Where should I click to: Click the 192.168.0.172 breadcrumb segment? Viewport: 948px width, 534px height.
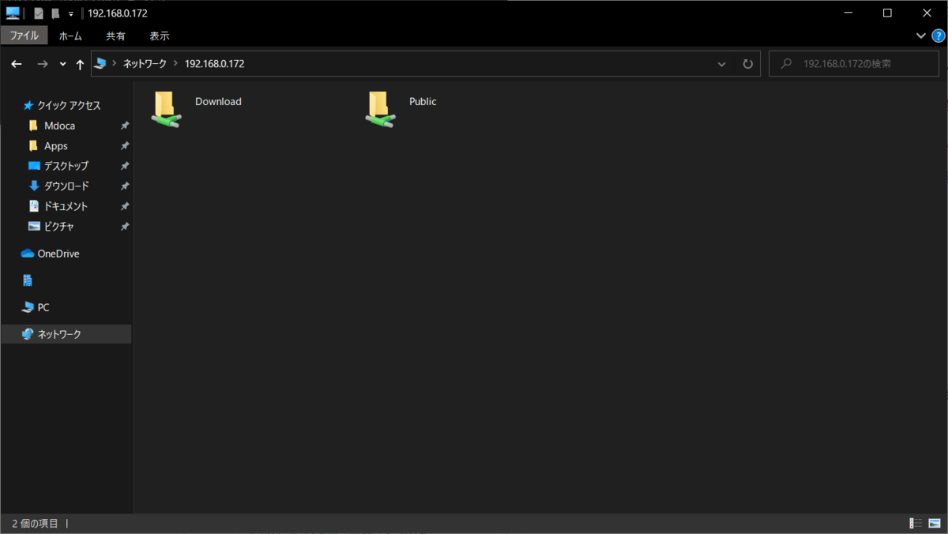coord(214,64)
